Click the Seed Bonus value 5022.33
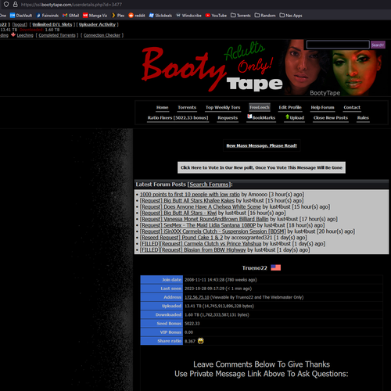Viewport: 391px width, 391px height. pyautogui.click(x=192, y=324)
